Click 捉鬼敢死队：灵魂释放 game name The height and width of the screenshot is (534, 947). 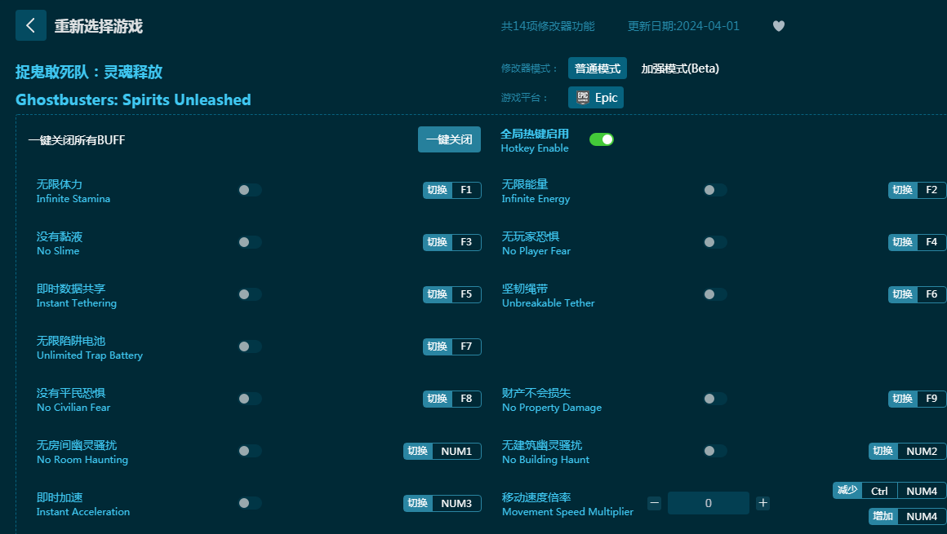[89, 72]
